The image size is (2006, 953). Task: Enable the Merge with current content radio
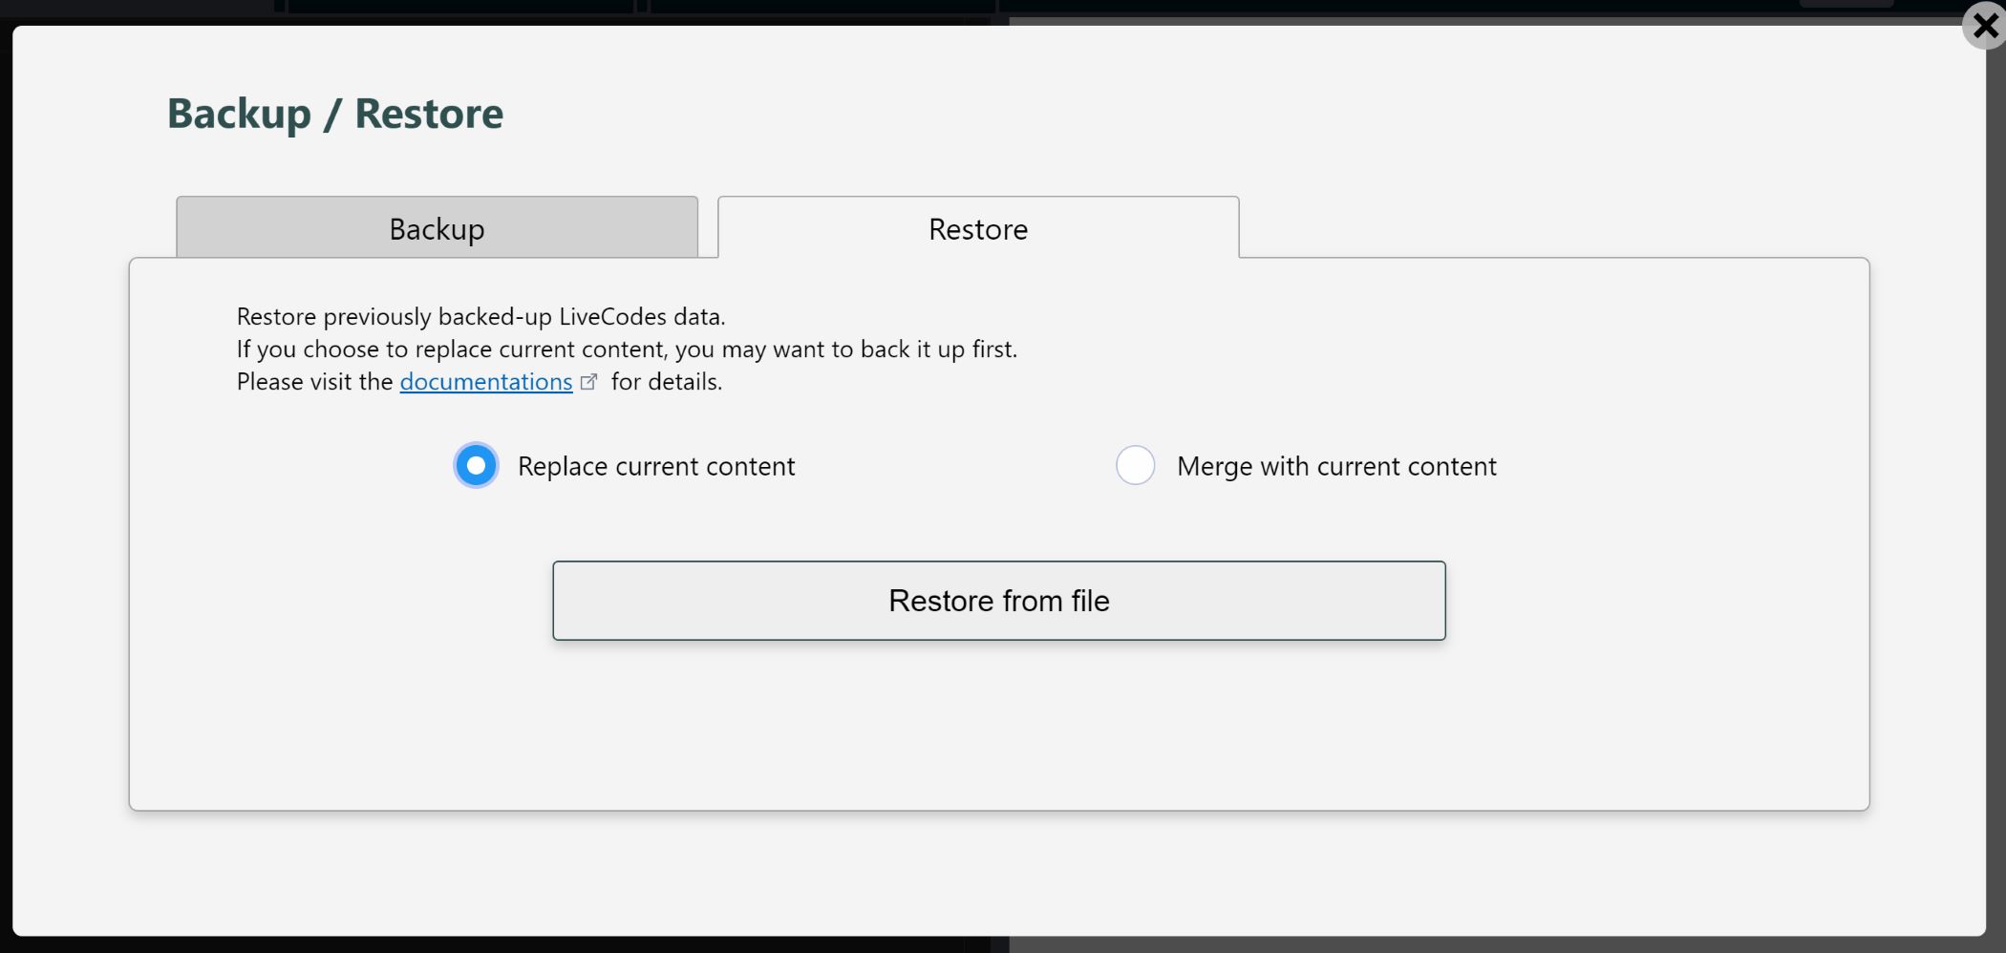click(1134, 465)
